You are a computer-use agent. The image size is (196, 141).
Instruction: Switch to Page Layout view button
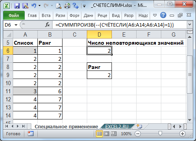pyautogui.click(x=106, y=134)
